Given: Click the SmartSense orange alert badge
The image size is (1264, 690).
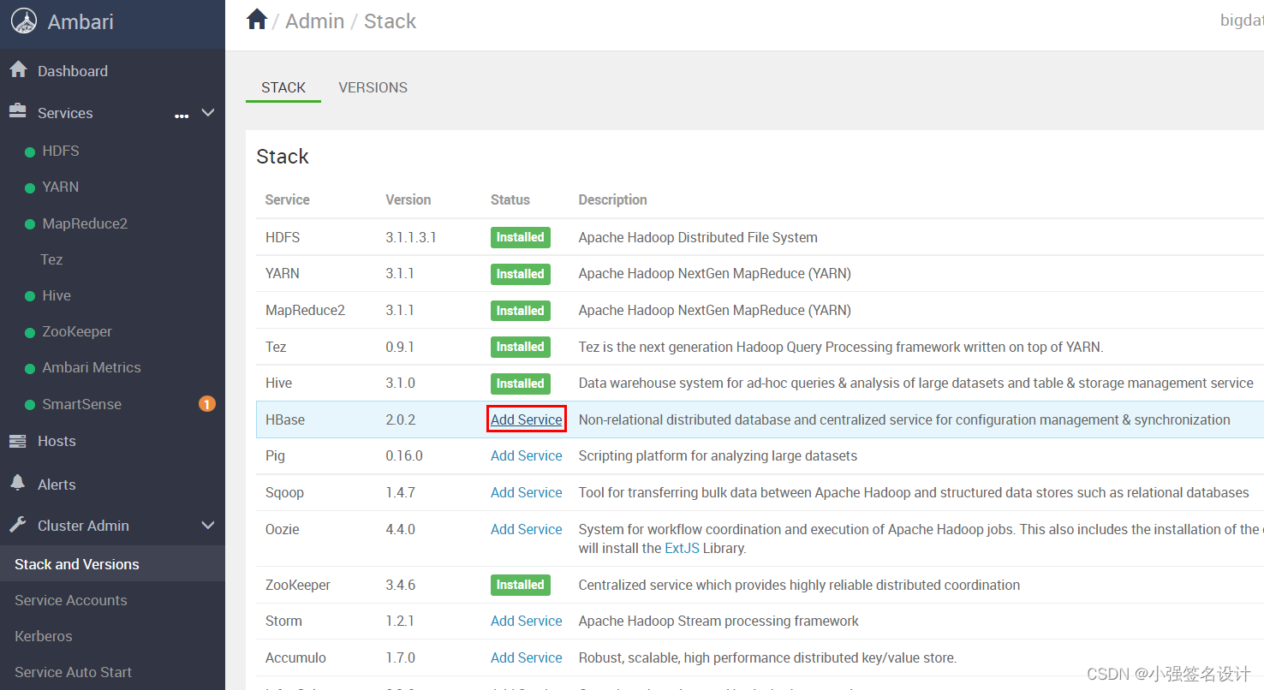Looking at the screenshot, I should click(206, 403).
